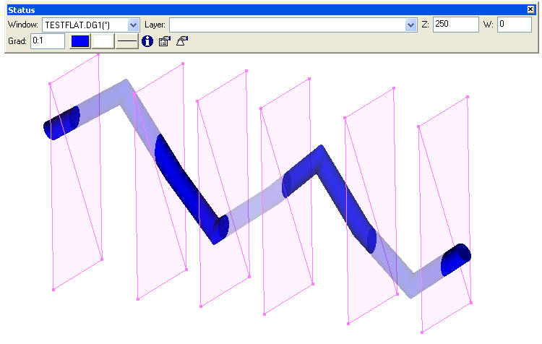Focus the W value field showing 0
The image size is (542, 344).
coord(514,25)
